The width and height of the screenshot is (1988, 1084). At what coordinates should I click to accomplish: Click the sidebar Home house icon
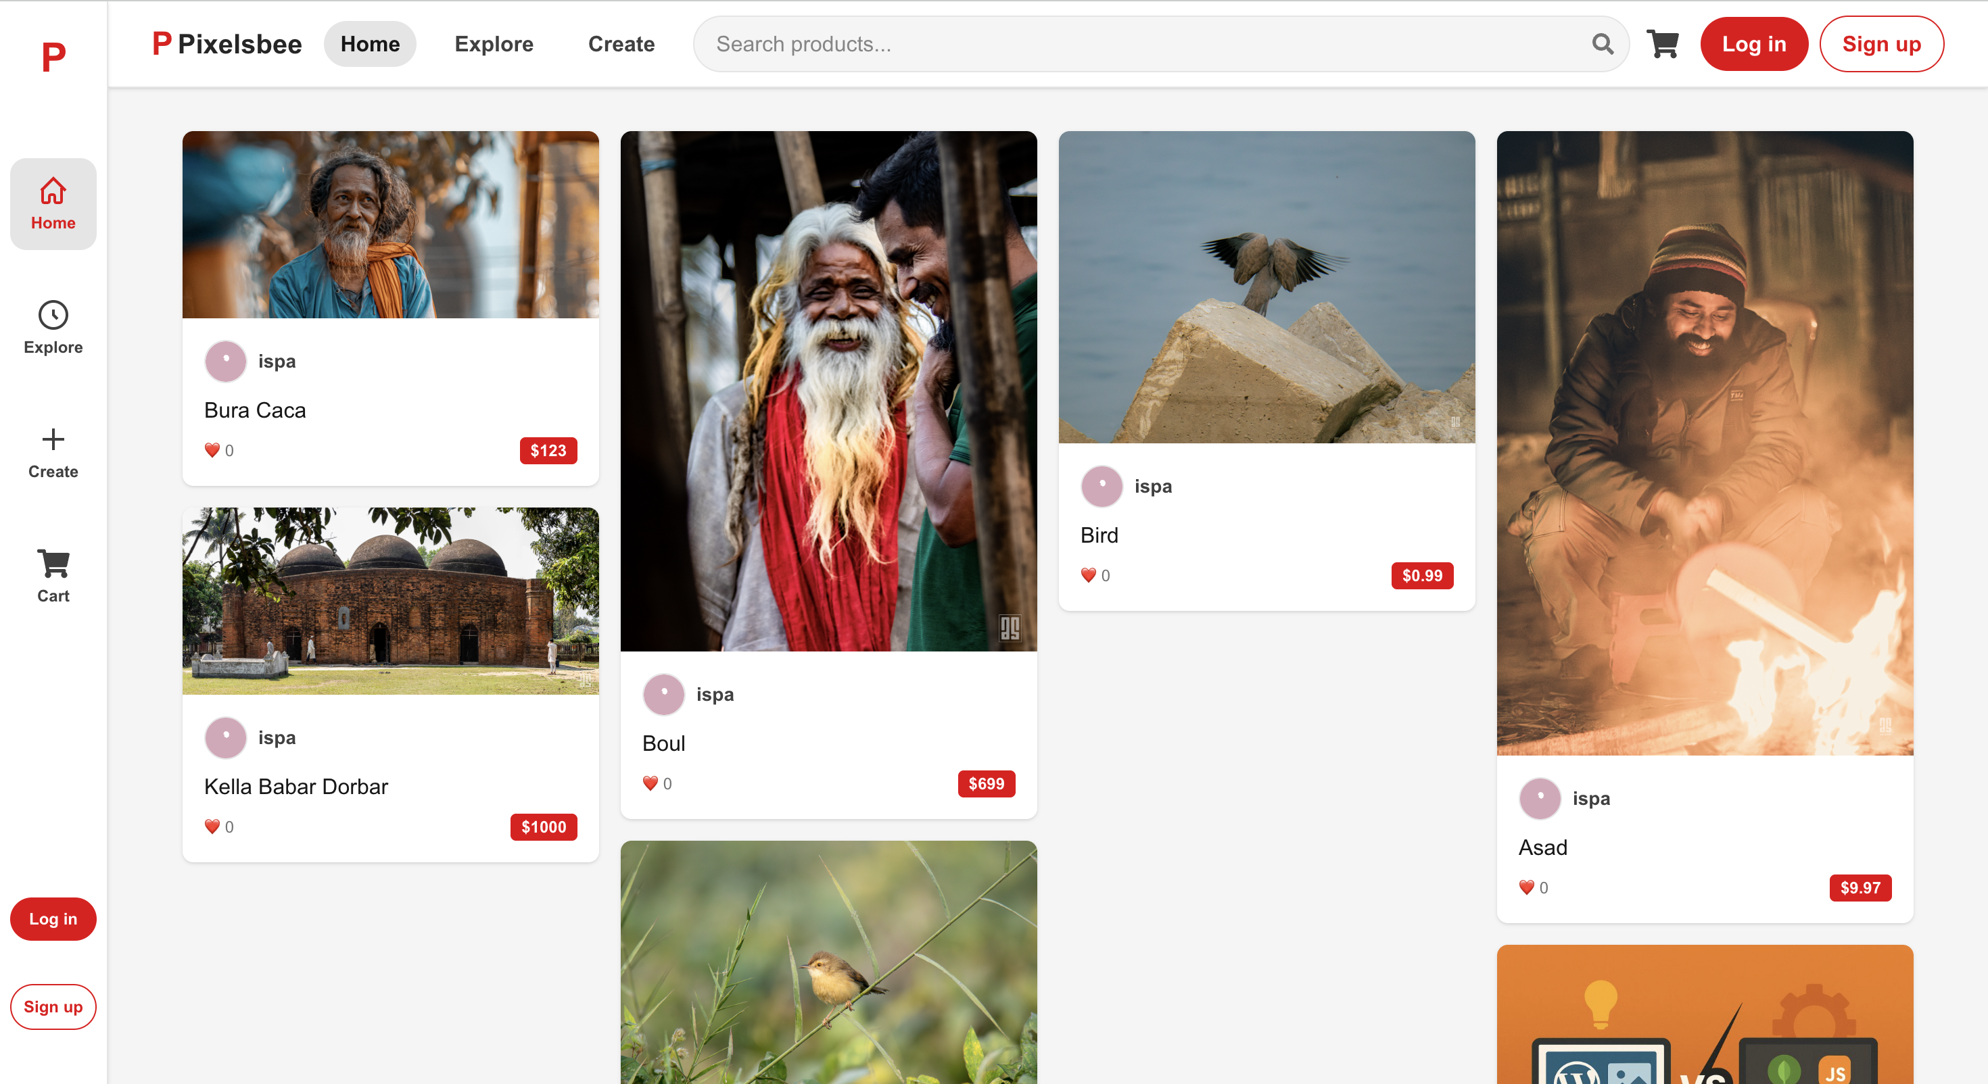coord(53,191)
